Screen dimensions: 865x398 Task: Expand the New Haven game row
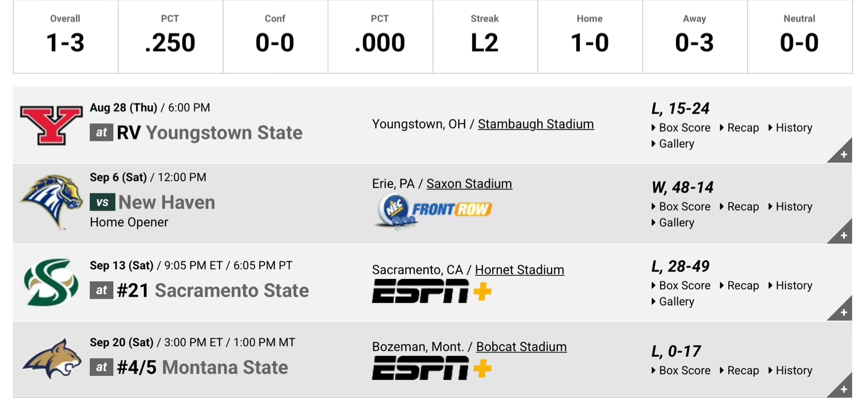point(843,235)
